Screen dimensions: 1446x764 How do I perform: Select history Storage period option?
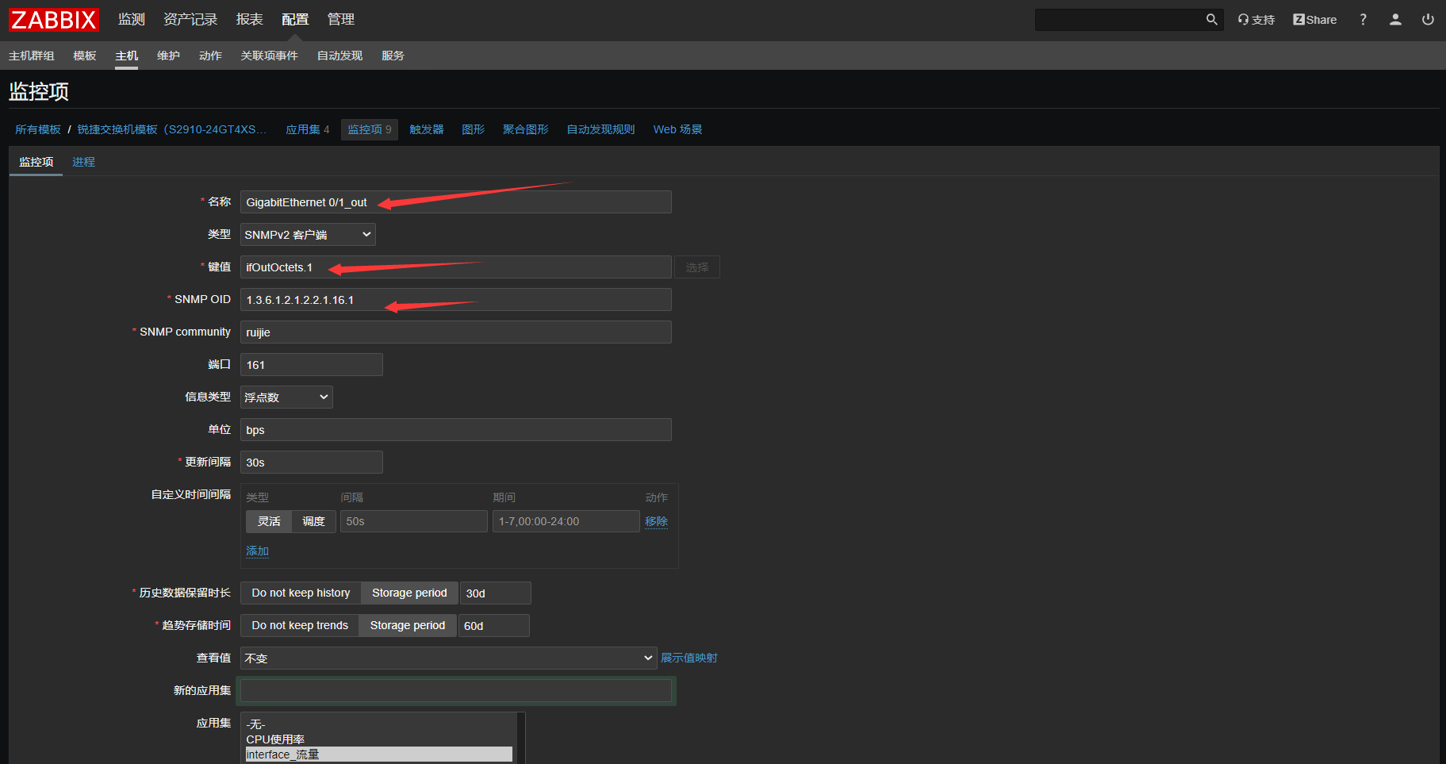pyautogui.click(x=409, y=593)
